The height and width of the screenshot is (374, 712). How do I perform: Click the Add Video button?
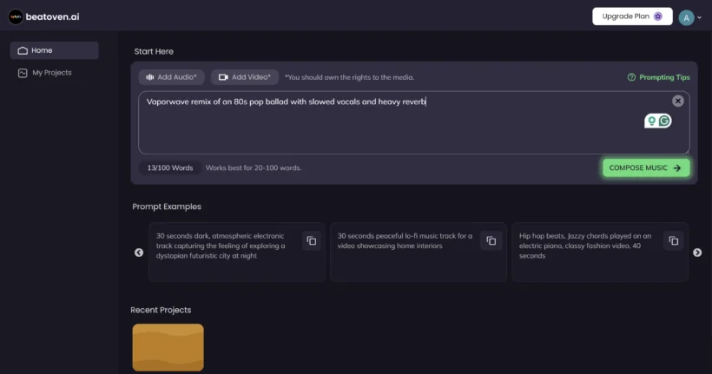pyautogui.click(x=245, y=77)
